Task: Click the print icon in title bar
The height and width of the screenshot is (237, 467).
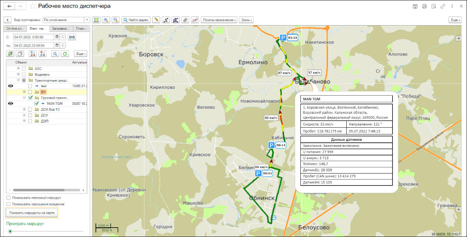Action: (424, 6)
